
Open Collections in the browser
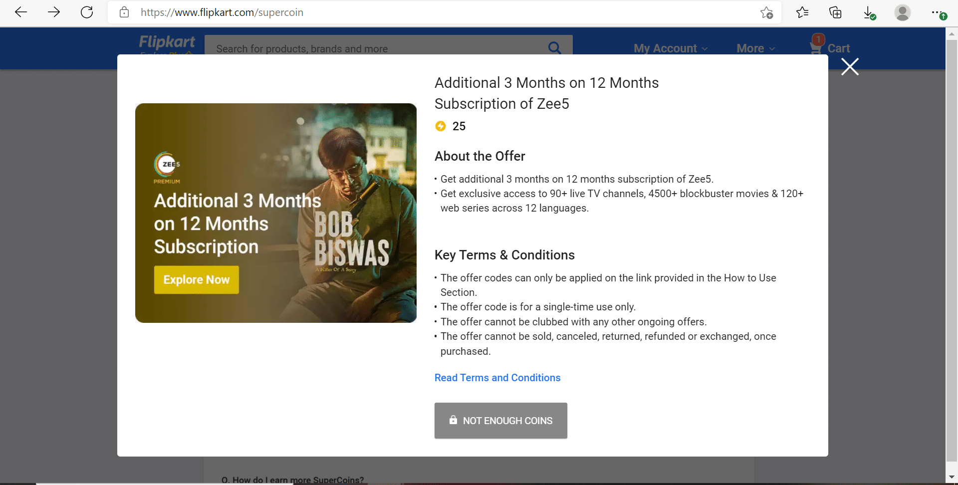pos(836,12)
